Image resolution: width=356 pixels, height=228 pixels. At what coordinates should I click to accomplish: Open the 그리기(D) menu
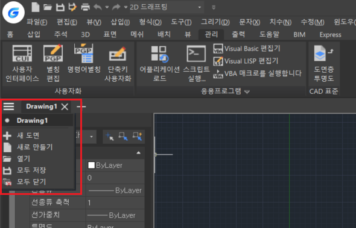pos(215,22)
